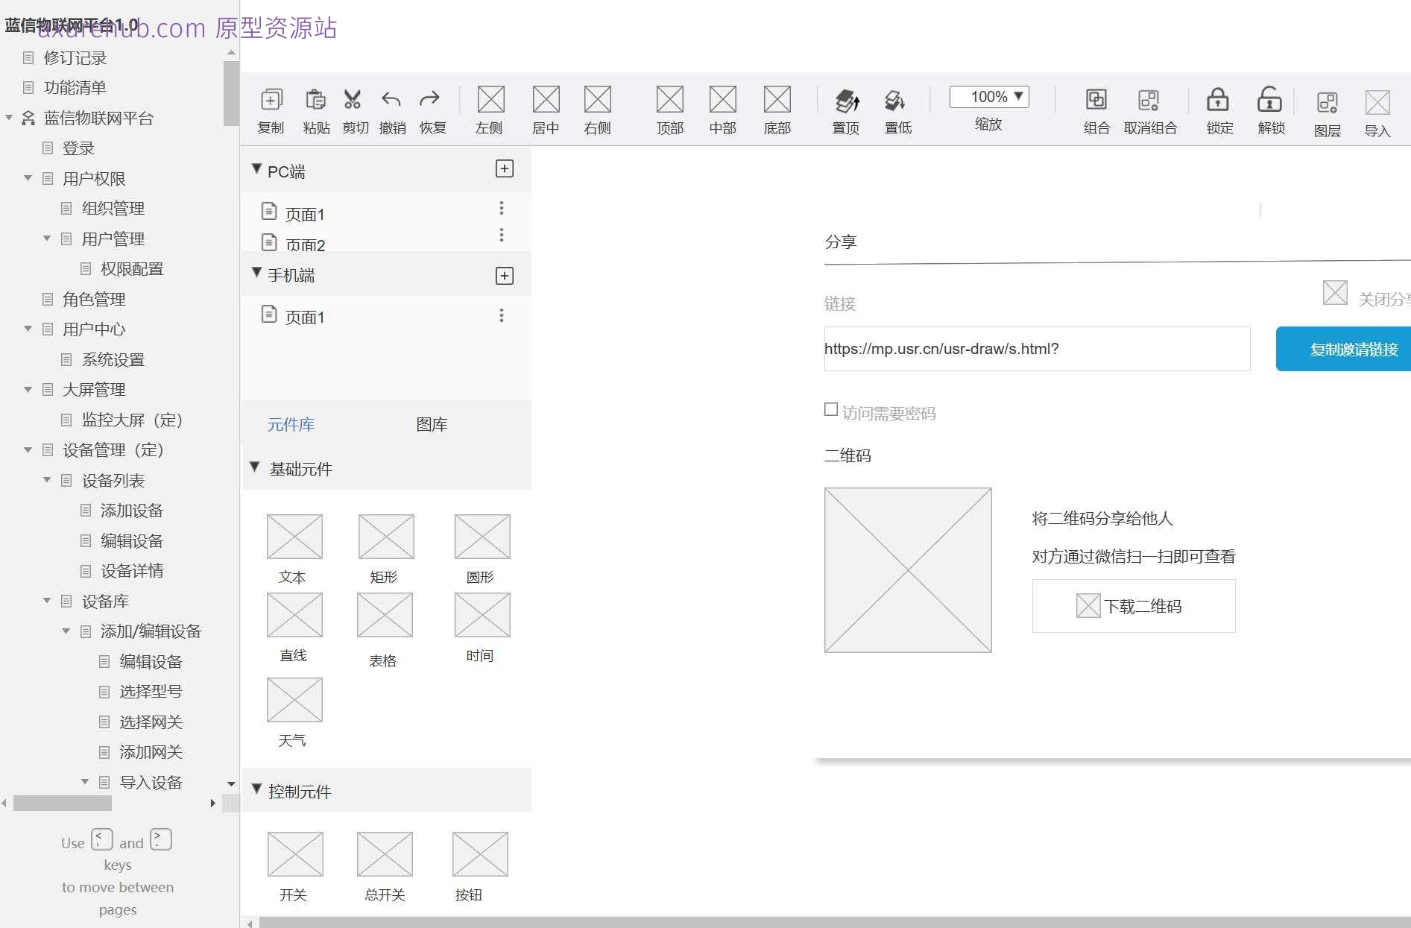This screenshot has width=1411, height=928.
Task: Add a page with the 手机端 plus icon
Action: click(505, 276)
